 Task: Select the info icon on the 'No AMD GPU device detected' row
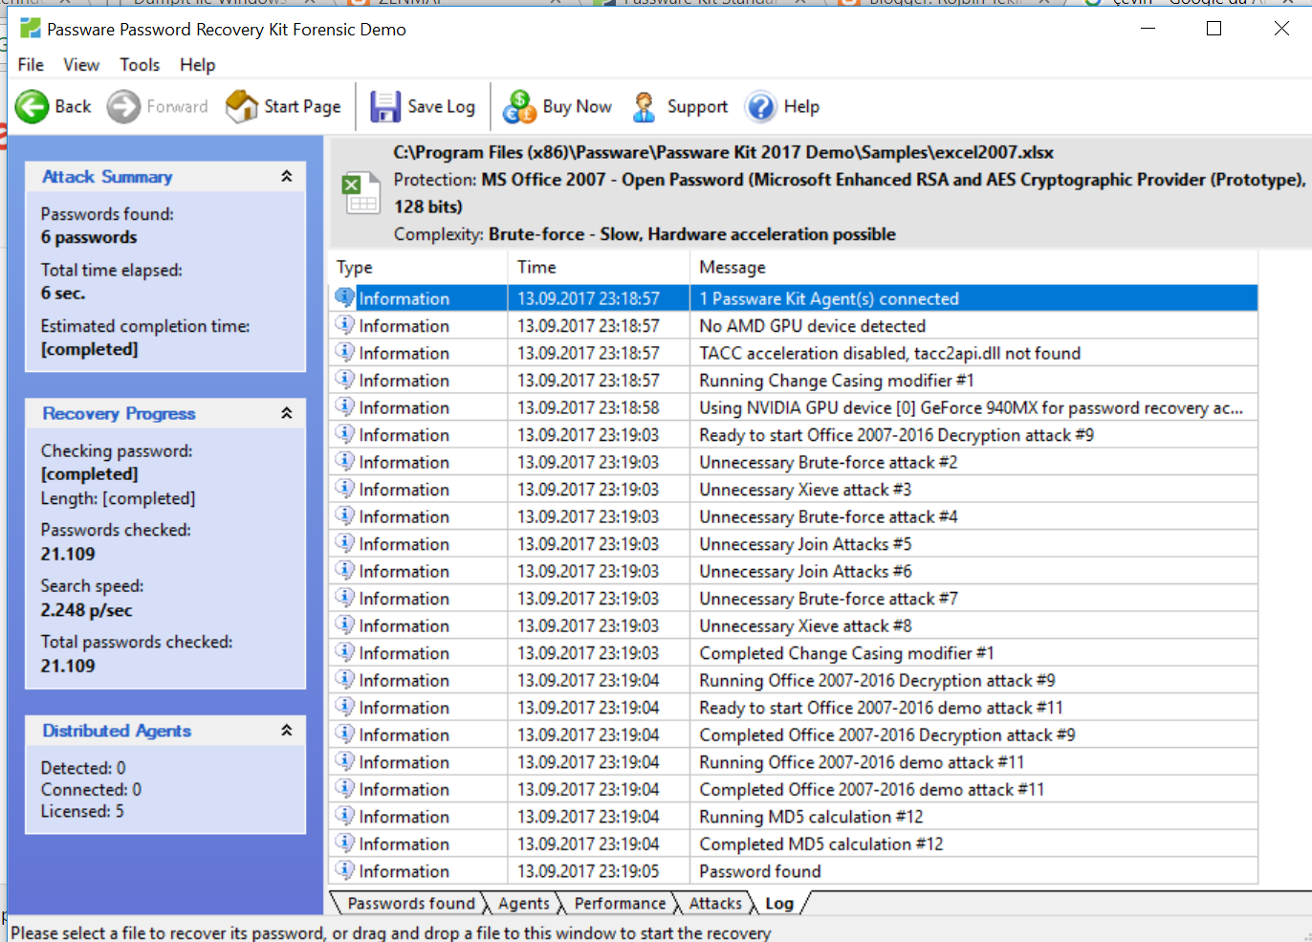point(344,325)
